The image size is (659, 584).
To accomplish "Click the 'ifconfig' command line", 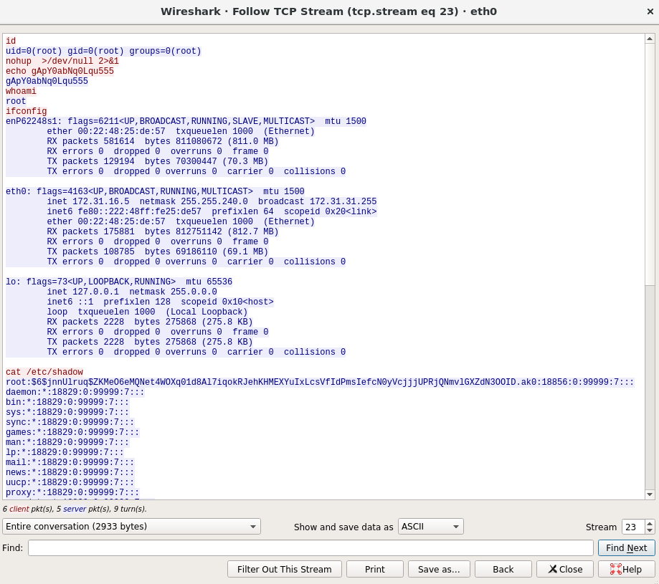I will point(26,111).
